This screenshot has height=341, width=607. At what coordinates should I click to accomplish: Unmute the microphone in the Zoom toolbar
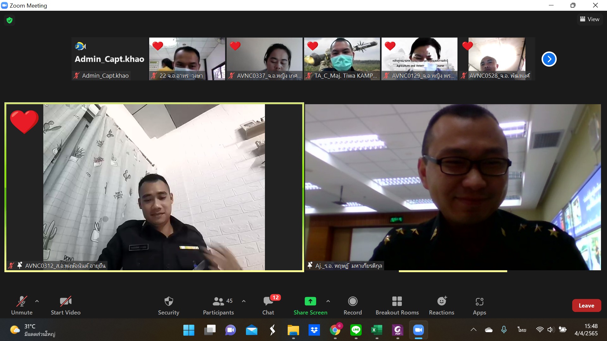point(22,305)
